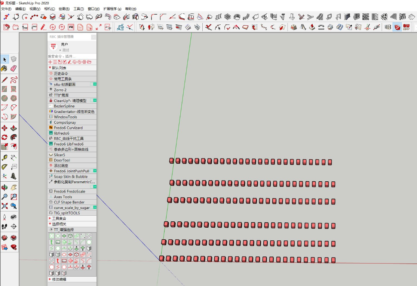Click the RBC user avatar logo
The image size is (417, 286).
click(53, 46)
